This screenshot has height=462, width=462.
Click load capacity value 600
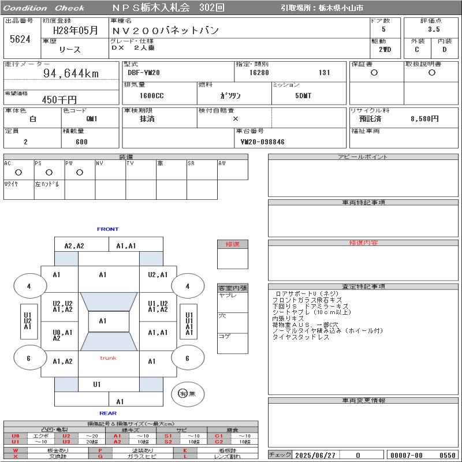81,141
